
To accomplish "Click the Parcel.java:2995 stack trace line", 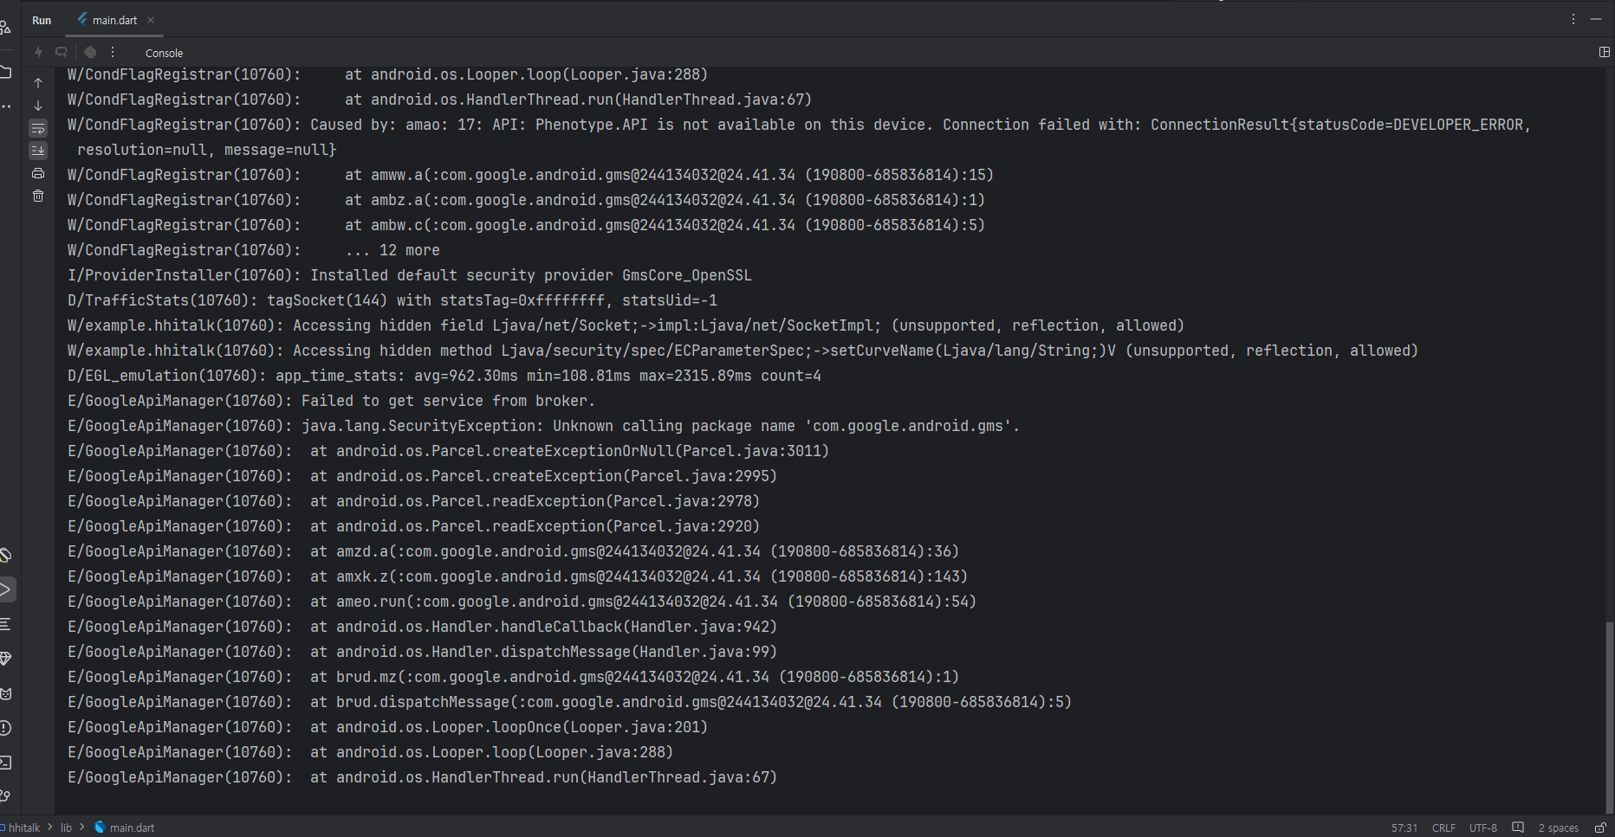I will pos(422,476).
